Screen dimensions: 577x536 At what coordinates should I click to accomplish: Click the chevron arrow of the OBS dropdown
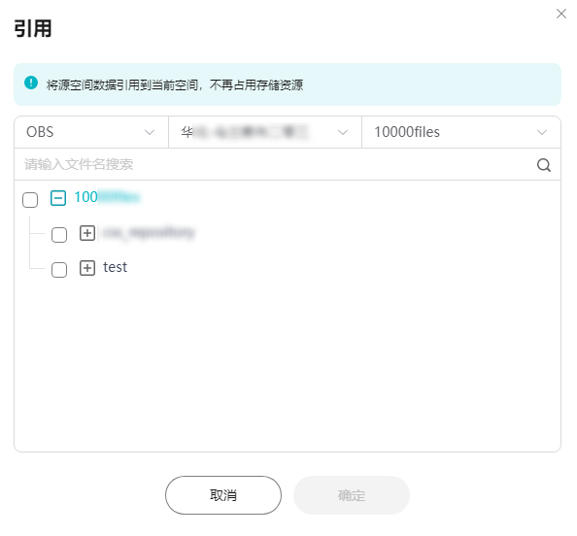point(150,132)
